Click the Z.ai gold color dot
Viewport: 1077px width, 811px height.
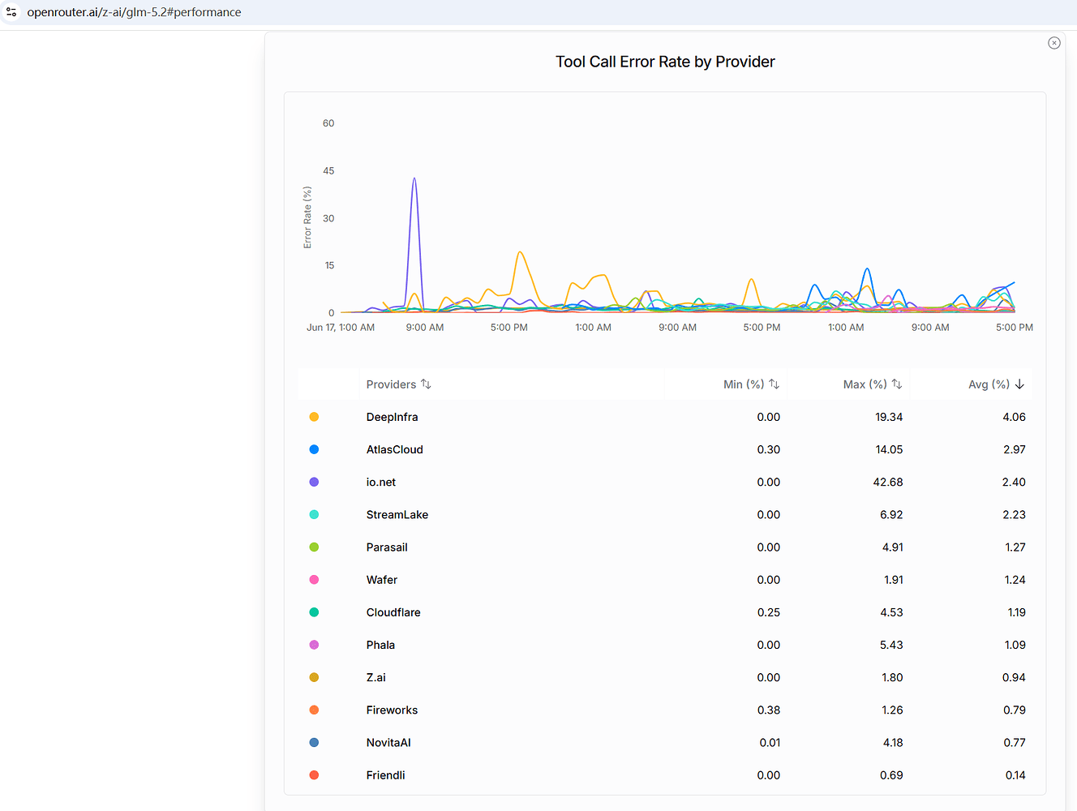pos(314,677)
